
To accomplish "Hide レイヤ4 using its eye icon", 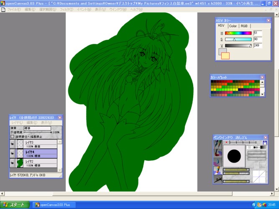I will click(13, 153).
